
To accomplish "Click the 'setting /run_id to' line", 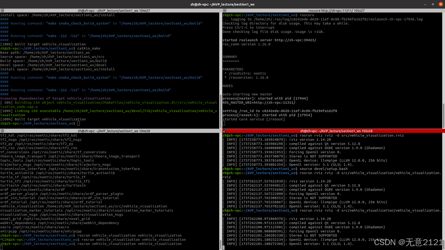I will 280,111.
